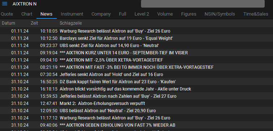Screen dimensions: 273x131
Task: Sort by the Datum column header
Action: pyautogui.click(x=8, y=23)
